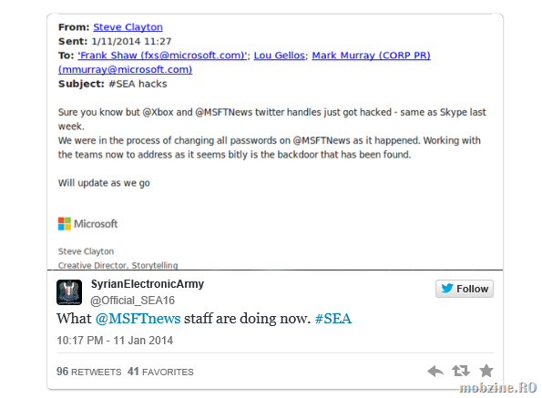
Task: Favorite the tweet with the star icon
Action: click(x=486, y=371)
